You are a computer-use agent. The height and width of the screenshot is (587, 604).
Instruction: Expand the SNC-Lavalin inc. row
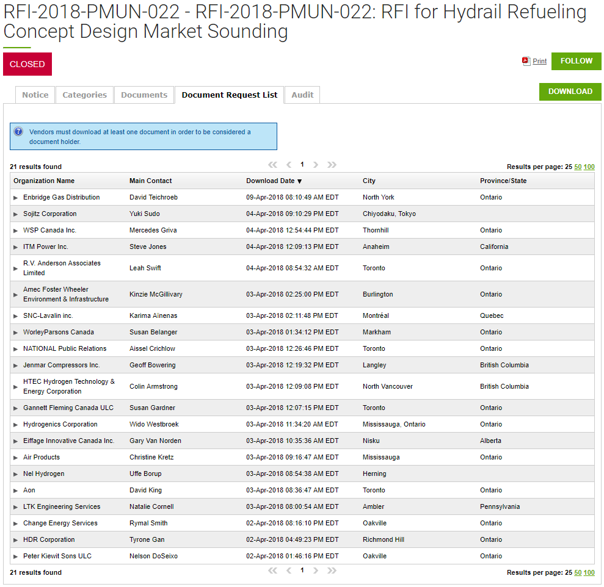pos(15,316)
